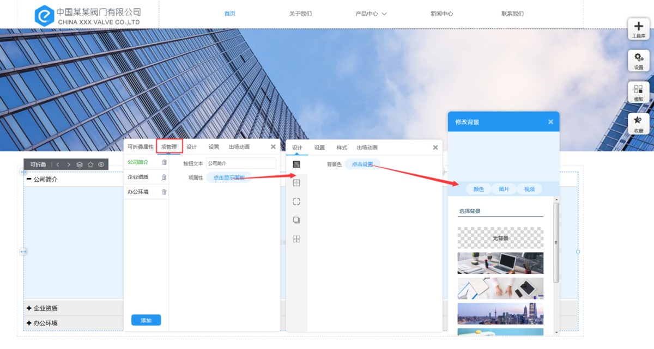Viewport: 654px width, 349px height.
Task: Open 设计 tab next to 项管理
Action: tap(191, 147)
